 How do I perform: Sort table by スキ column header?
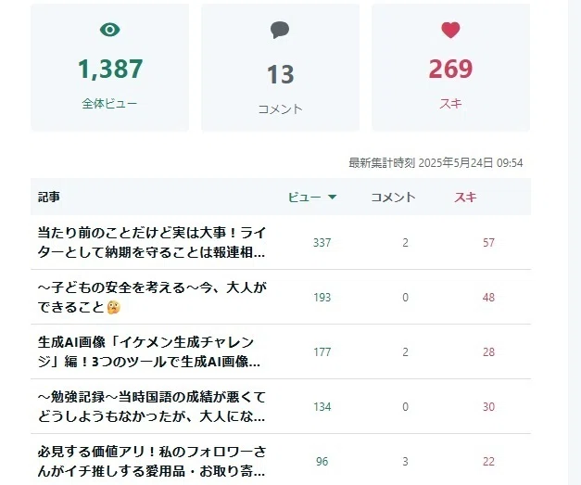pos(465,197)
